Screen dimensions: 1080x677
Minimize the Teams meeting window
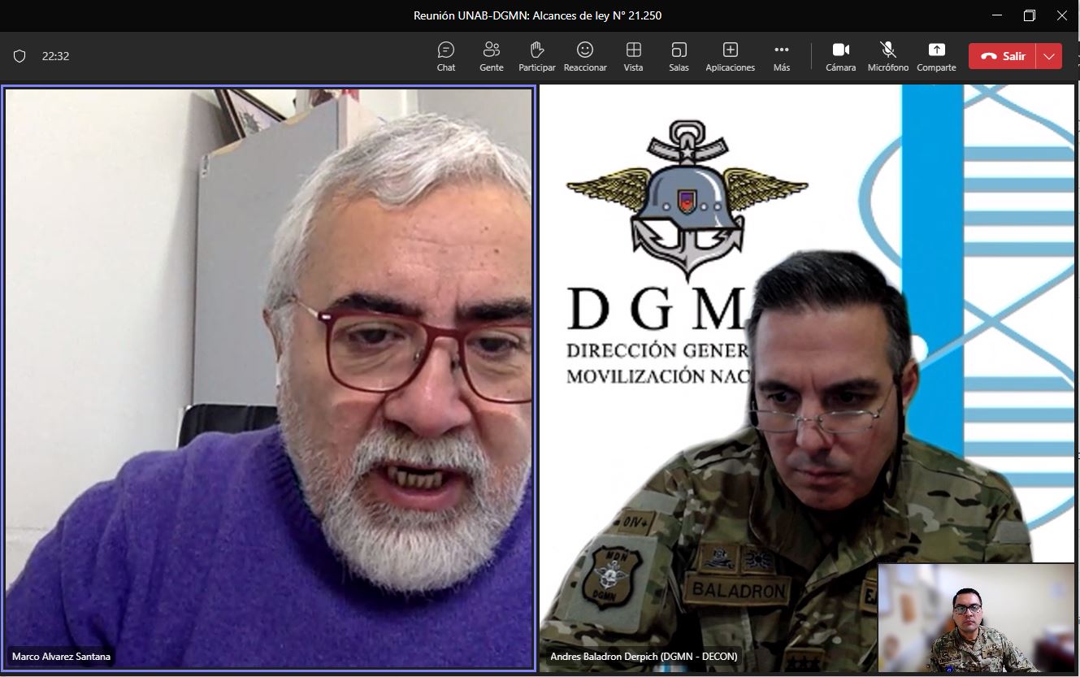coord(997,15)
